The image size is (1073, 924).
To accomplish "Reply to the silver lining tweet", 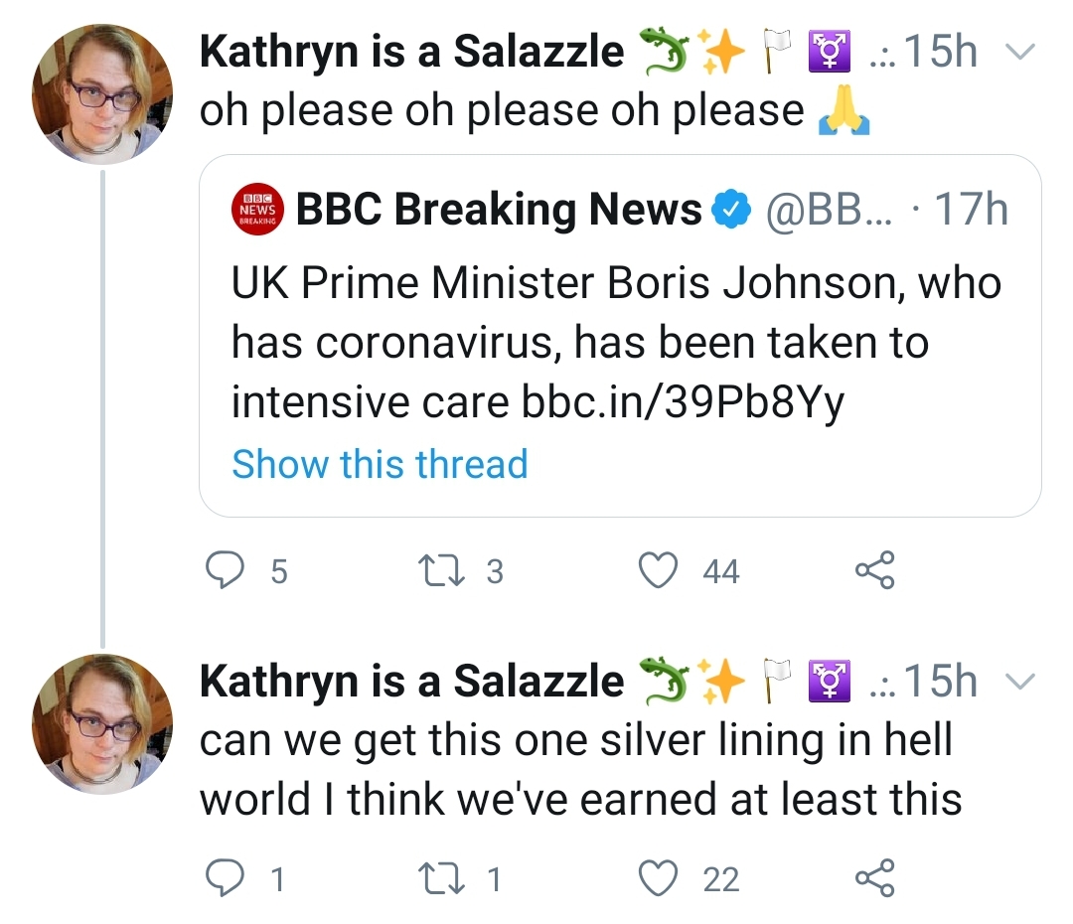I will coord(226,878).
